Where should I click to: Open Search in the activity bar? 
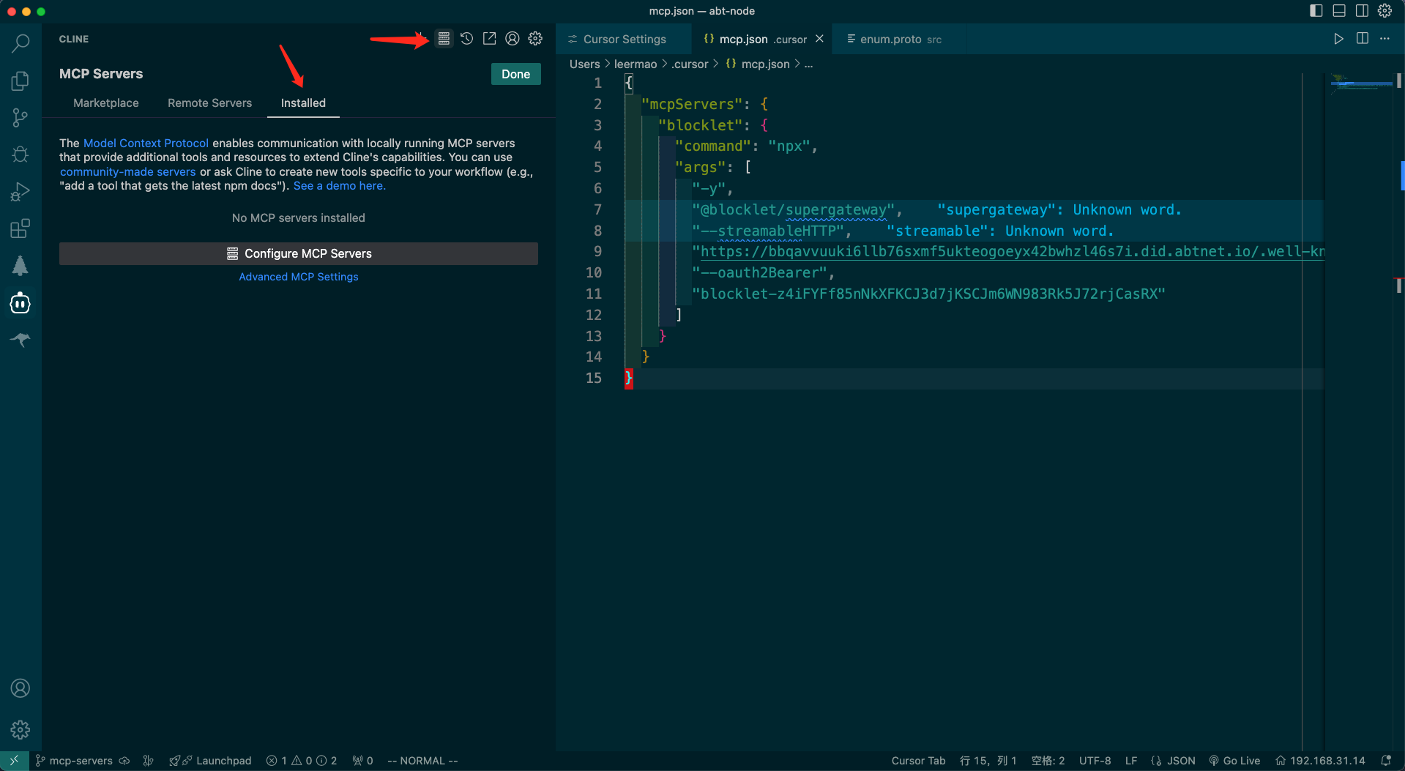click(x=21, y=43)
